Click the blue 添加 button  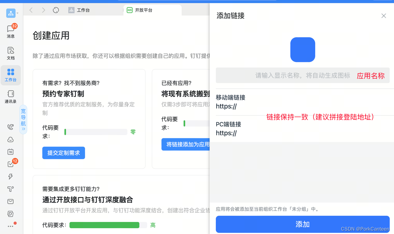click(x=303, y=224)
